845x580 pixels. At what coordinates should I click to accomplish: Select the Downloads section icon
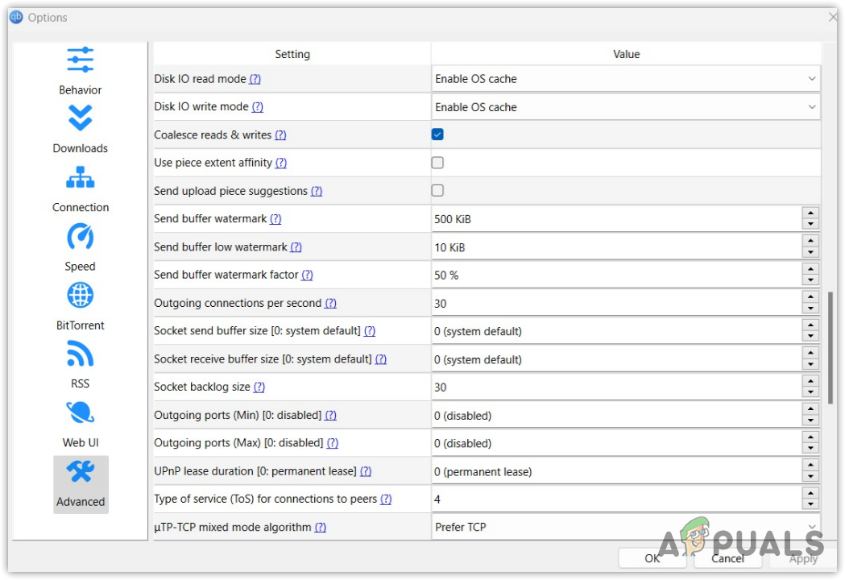click(80, 118)
